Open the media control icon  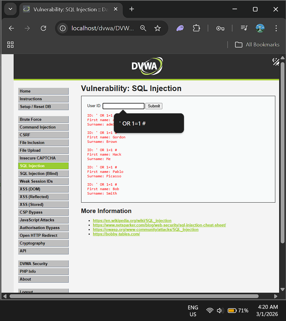point(244,28)
